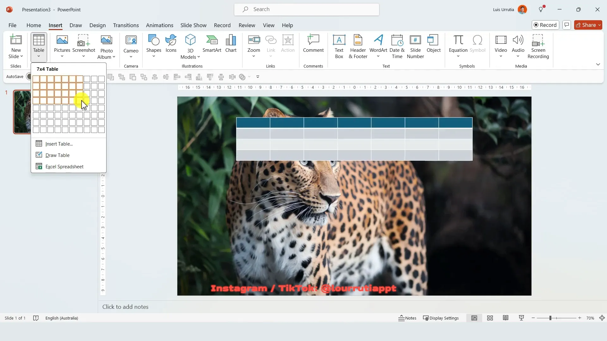Open the comments pane icon
607x341 pixels.
(x=567, y=25)
